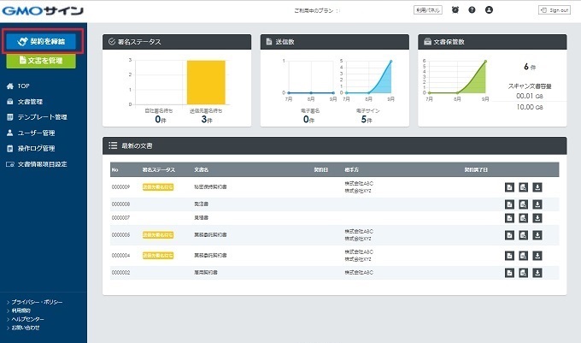
Task: Click the green 文書を管理 button
Action: 42,61
